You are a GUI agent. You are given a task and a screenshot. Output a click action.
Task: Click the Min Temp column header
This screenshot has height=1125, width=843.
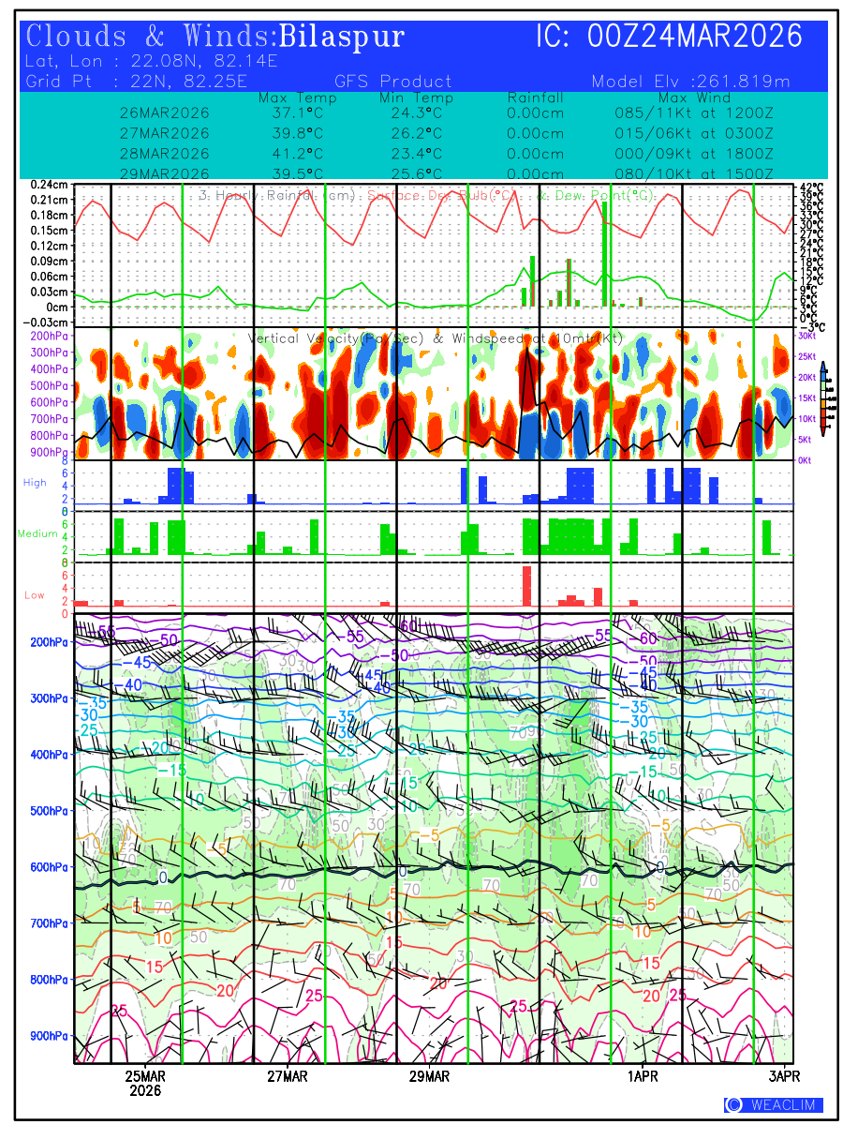tap(416, 97)
